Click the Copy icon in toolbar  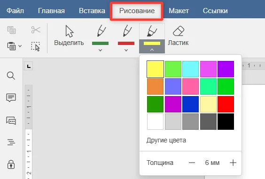[x=11, y=30]
